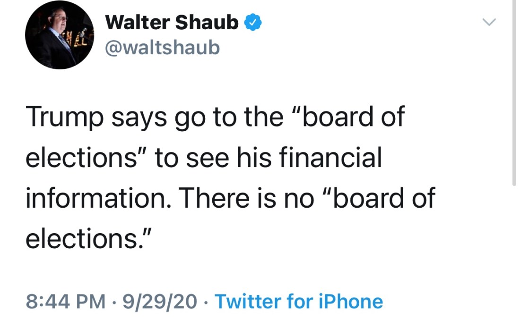Visit the @waltshaub handle
This screenshot has width=520, height=328.
pos(162,47)
